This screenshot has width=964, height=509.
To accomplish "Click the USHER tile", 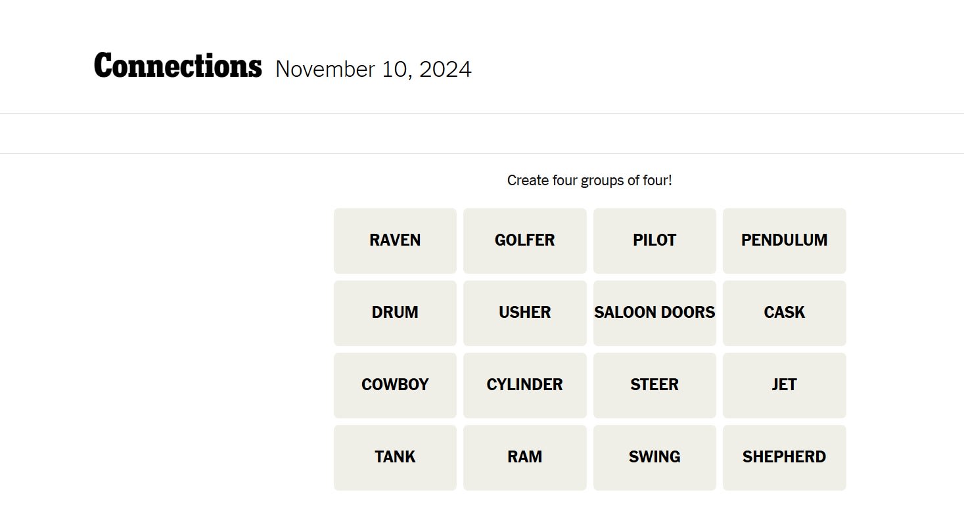I will coord(524,313).
